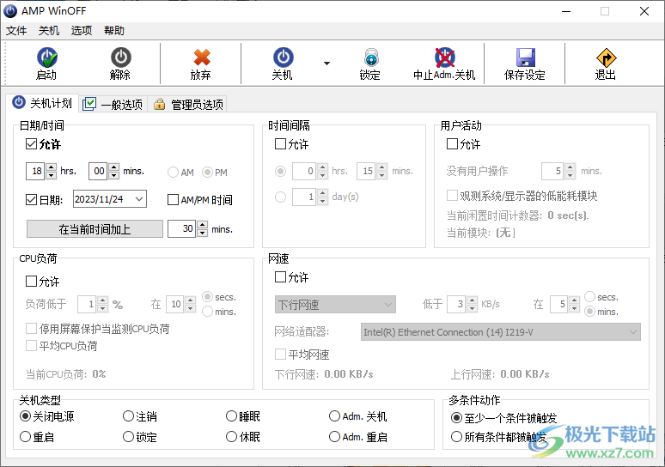Image resolution: width=665 pixels, height=467 pixels.
Task: Open the 网络适配器 Intel Ethernet dropdown
Action: [x=500, y=332]
